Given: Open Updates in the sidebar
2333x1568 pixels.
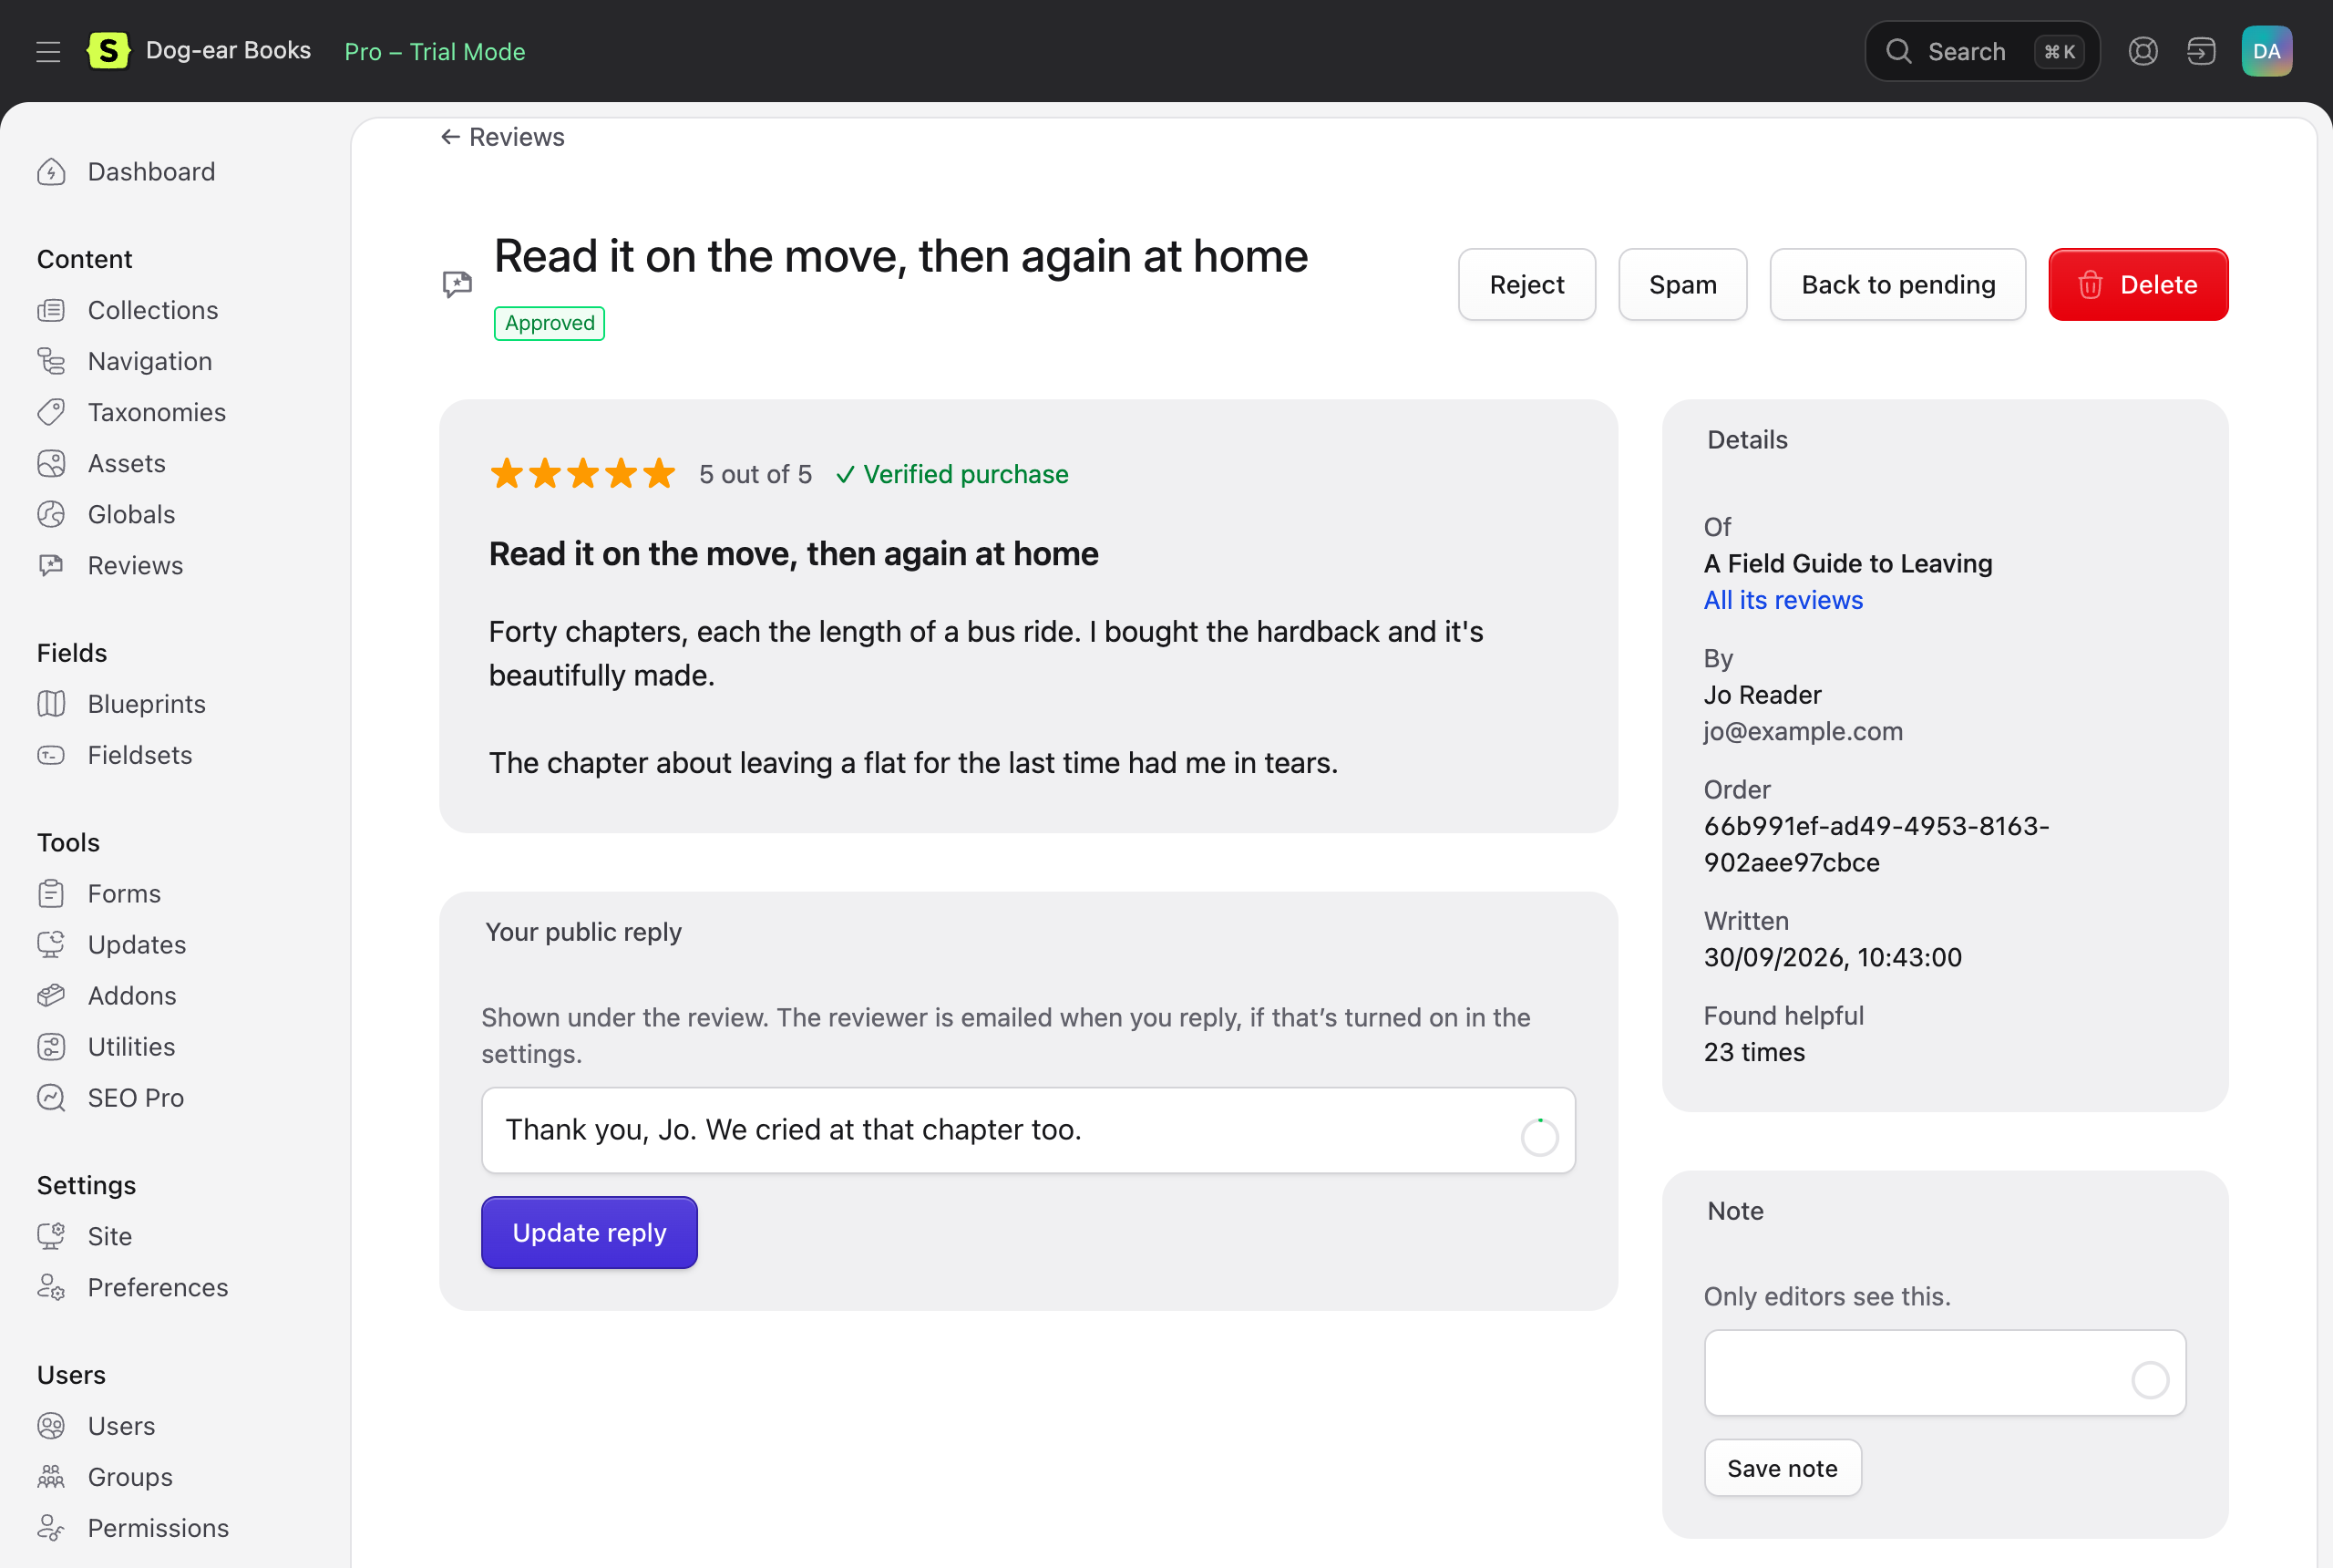Looking at the screenshot, I should pyautogui.click(x=137, y=945).
